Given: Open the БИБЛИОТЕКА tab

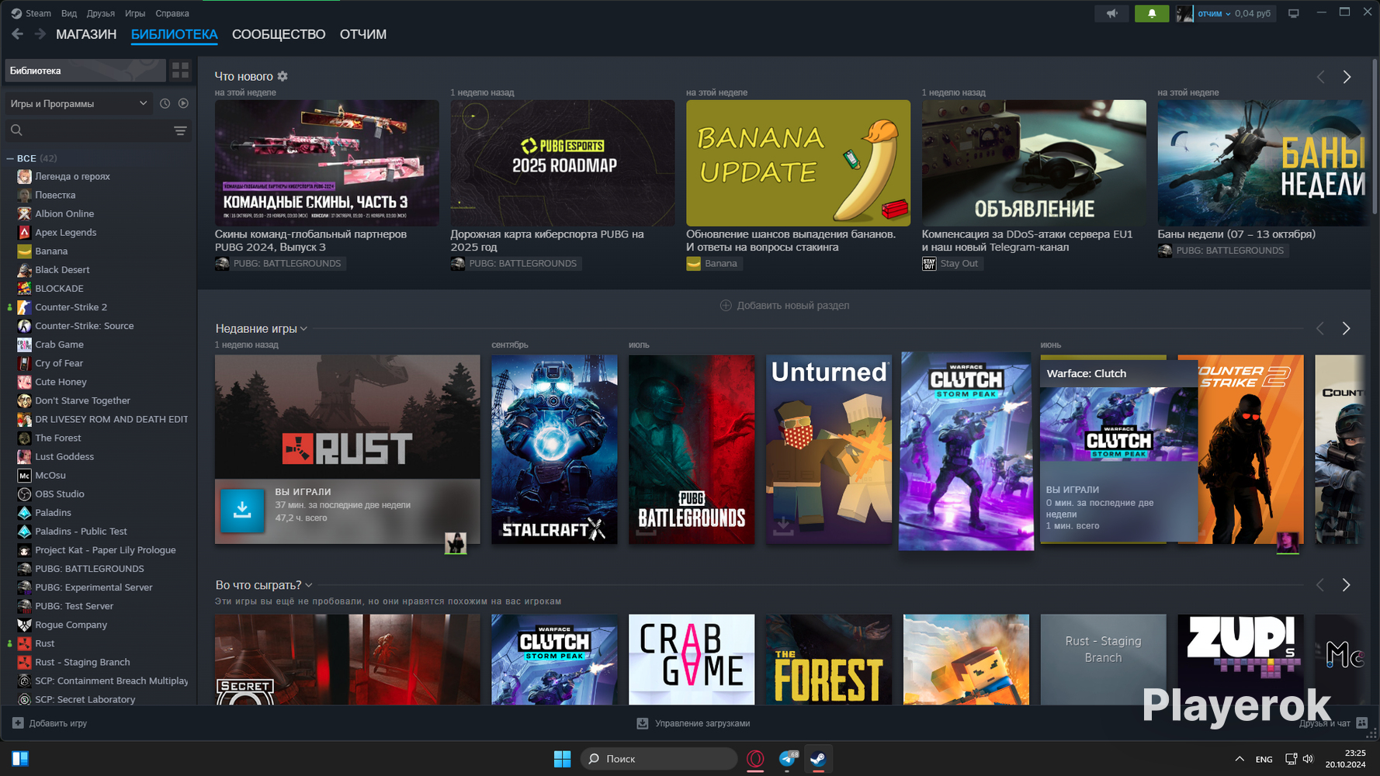Looking at the screenshot, I should pos(174,34).
